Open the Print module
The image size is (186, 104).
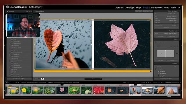click(166, 8)
